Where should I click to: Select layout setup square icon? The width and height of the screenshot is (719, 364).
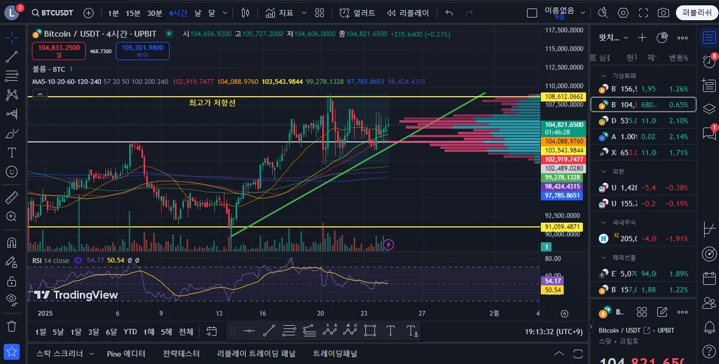click(532, 13)
